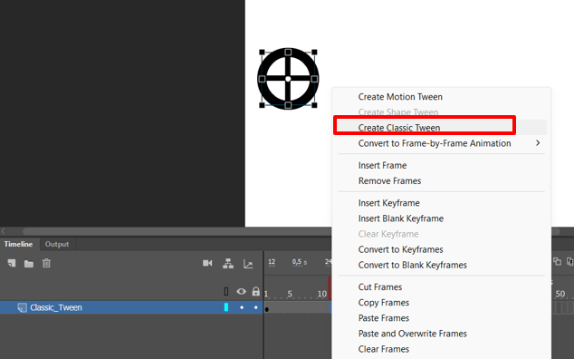Choose Create Classic Tween
The width and height of the screenshot is (574, 359).
click(x=399, y=128)
